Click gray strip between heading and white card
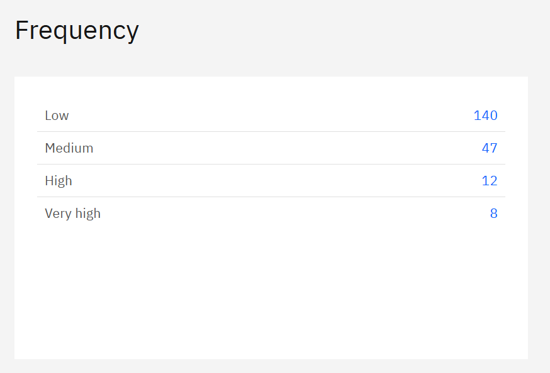550x373 pixels. click(271, 64)
